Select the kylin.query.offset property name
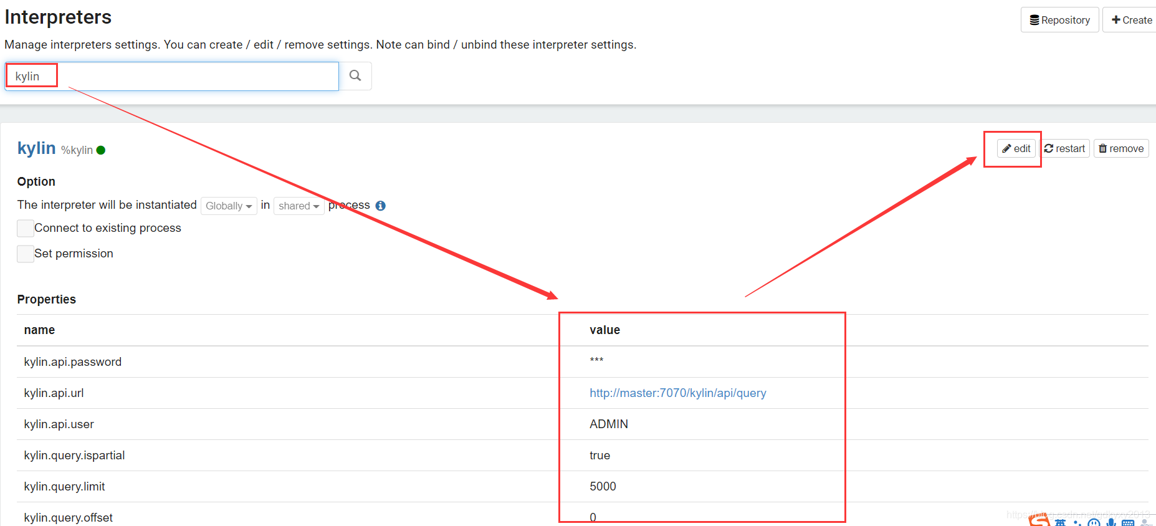Screen dimensions: 1156x526 pyautogui.click(x=69, y=518)
